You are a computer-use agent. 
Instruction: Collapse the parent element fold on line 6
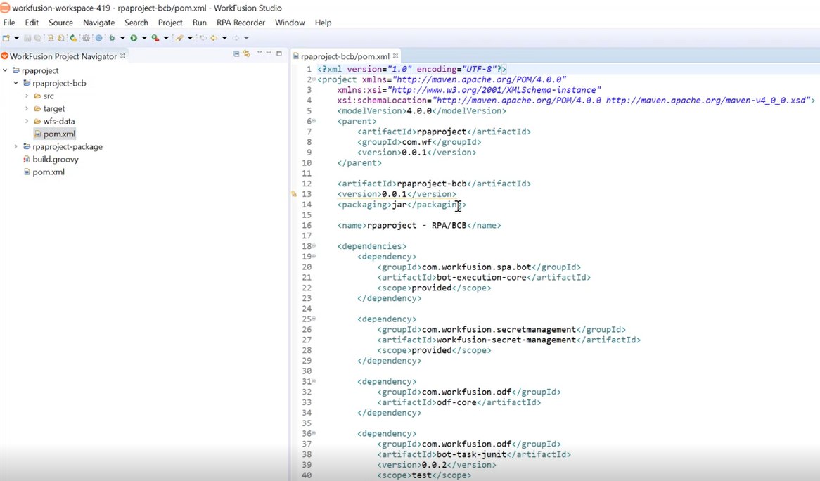tap(314, 121)
